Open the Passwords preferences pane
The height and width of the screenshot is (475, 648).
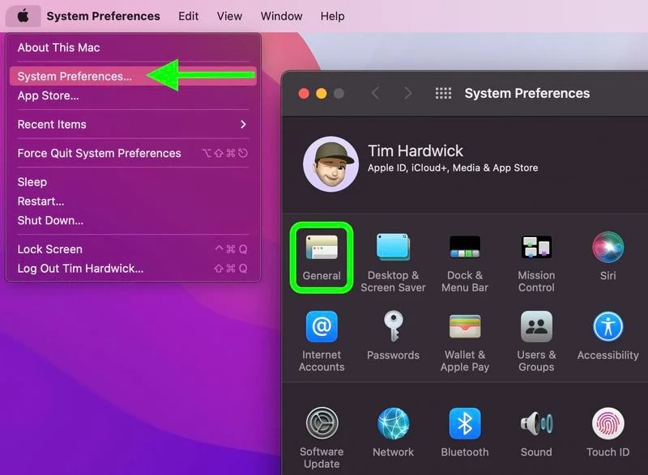click(393, 336)
